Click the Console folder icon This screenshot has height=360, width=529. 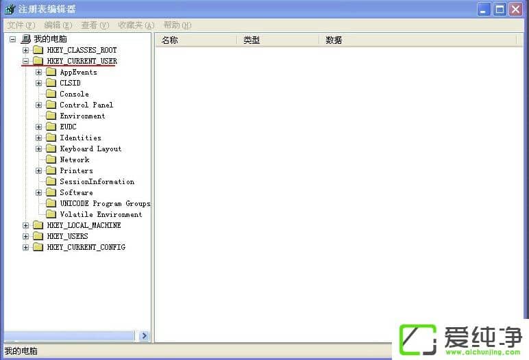pyautogui.click(x=51, y=94)
